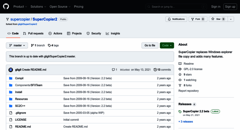This screenshot has width=240, height=130.
Task: Click the Install folder icon
Action: coord(11,92)
